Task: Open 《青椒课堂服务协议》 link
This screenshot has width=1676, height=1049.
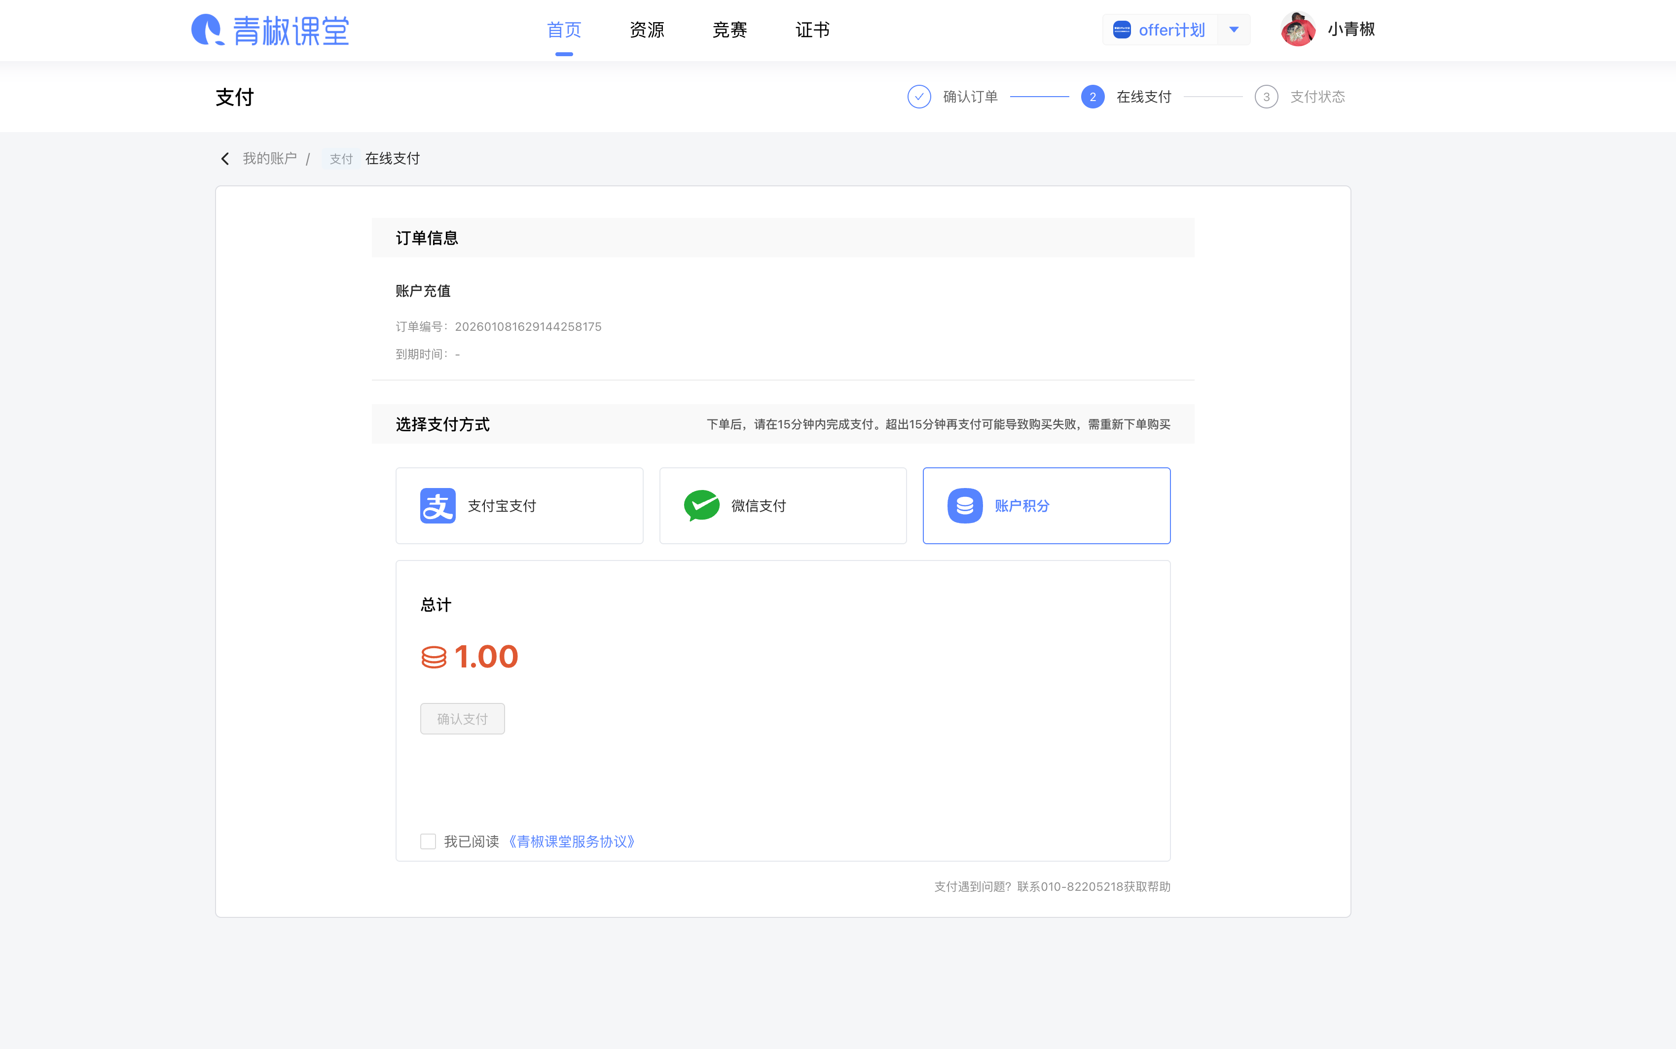Action: [x=571, y=841]
